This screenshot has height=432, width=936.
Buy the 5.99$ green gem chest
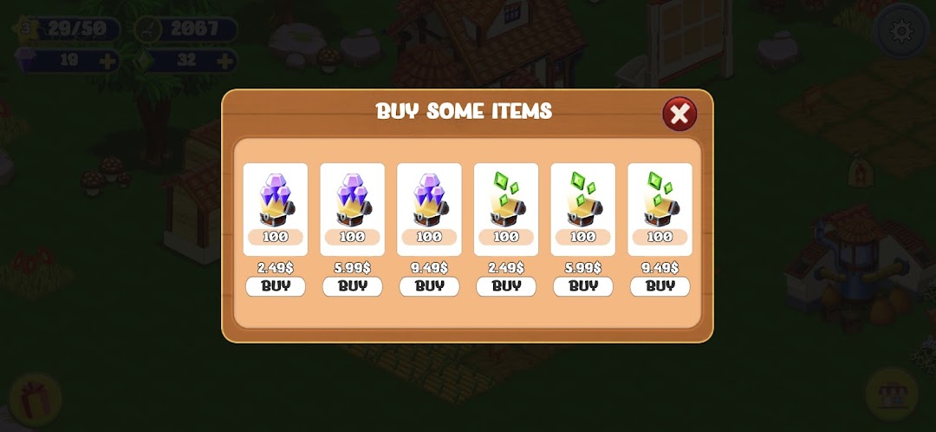click(582, 286)
